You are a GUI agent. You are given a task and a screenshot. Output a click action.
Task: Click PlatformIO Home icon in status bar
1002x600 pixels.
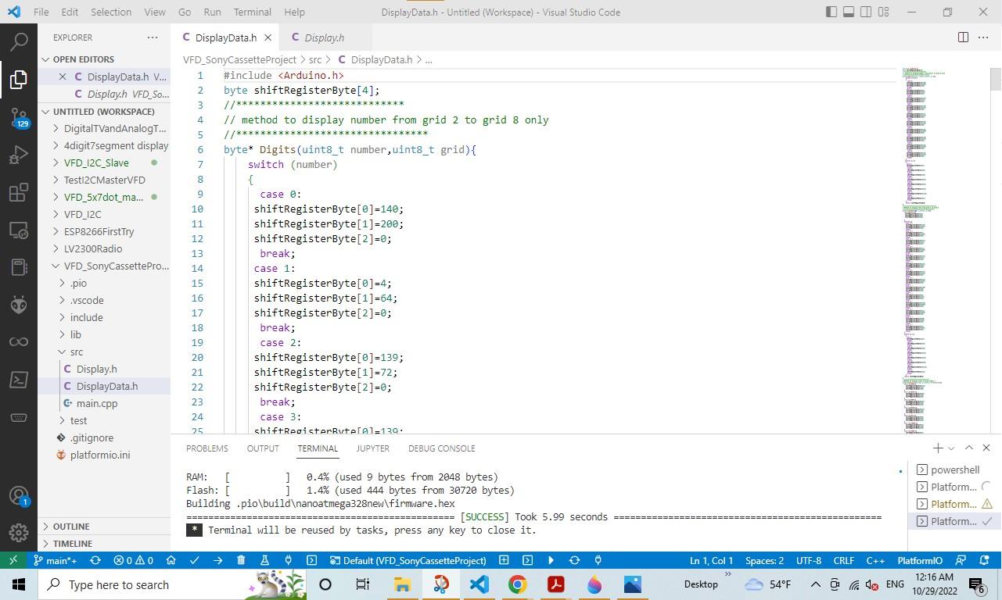(x=171, y=560)
